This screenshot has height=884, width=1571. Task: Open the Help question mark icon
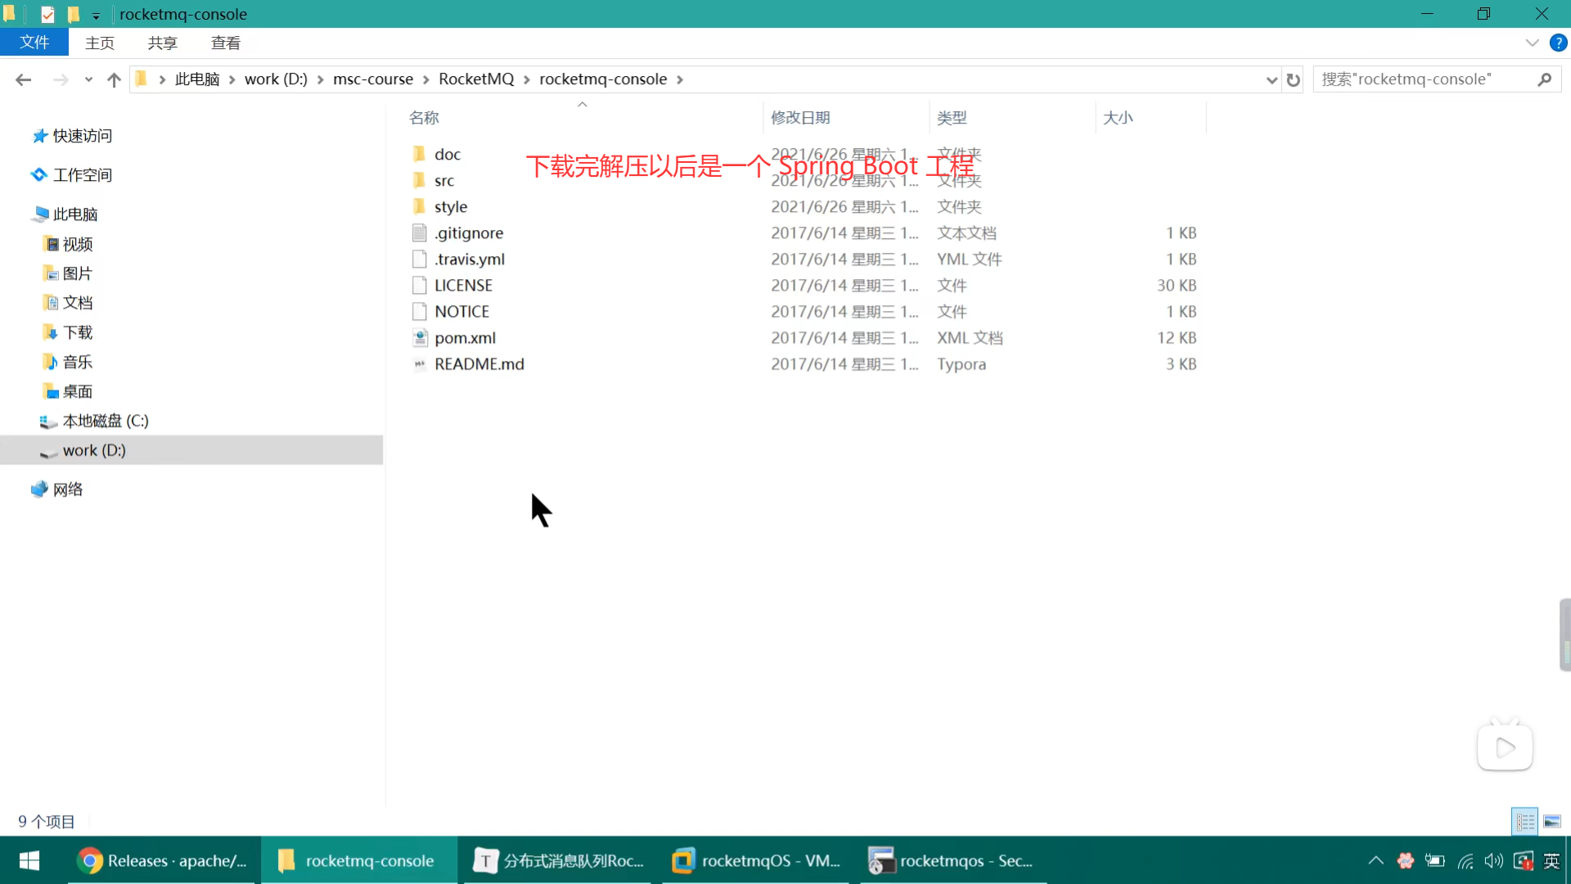tap(1558, 43)
